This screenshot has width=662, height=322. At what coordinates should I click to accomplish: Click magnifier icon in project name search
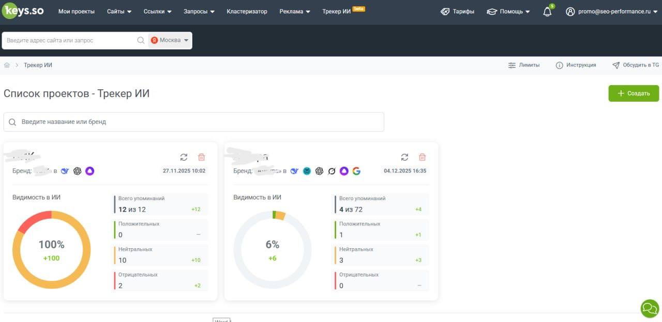click(x=12, y=122)
